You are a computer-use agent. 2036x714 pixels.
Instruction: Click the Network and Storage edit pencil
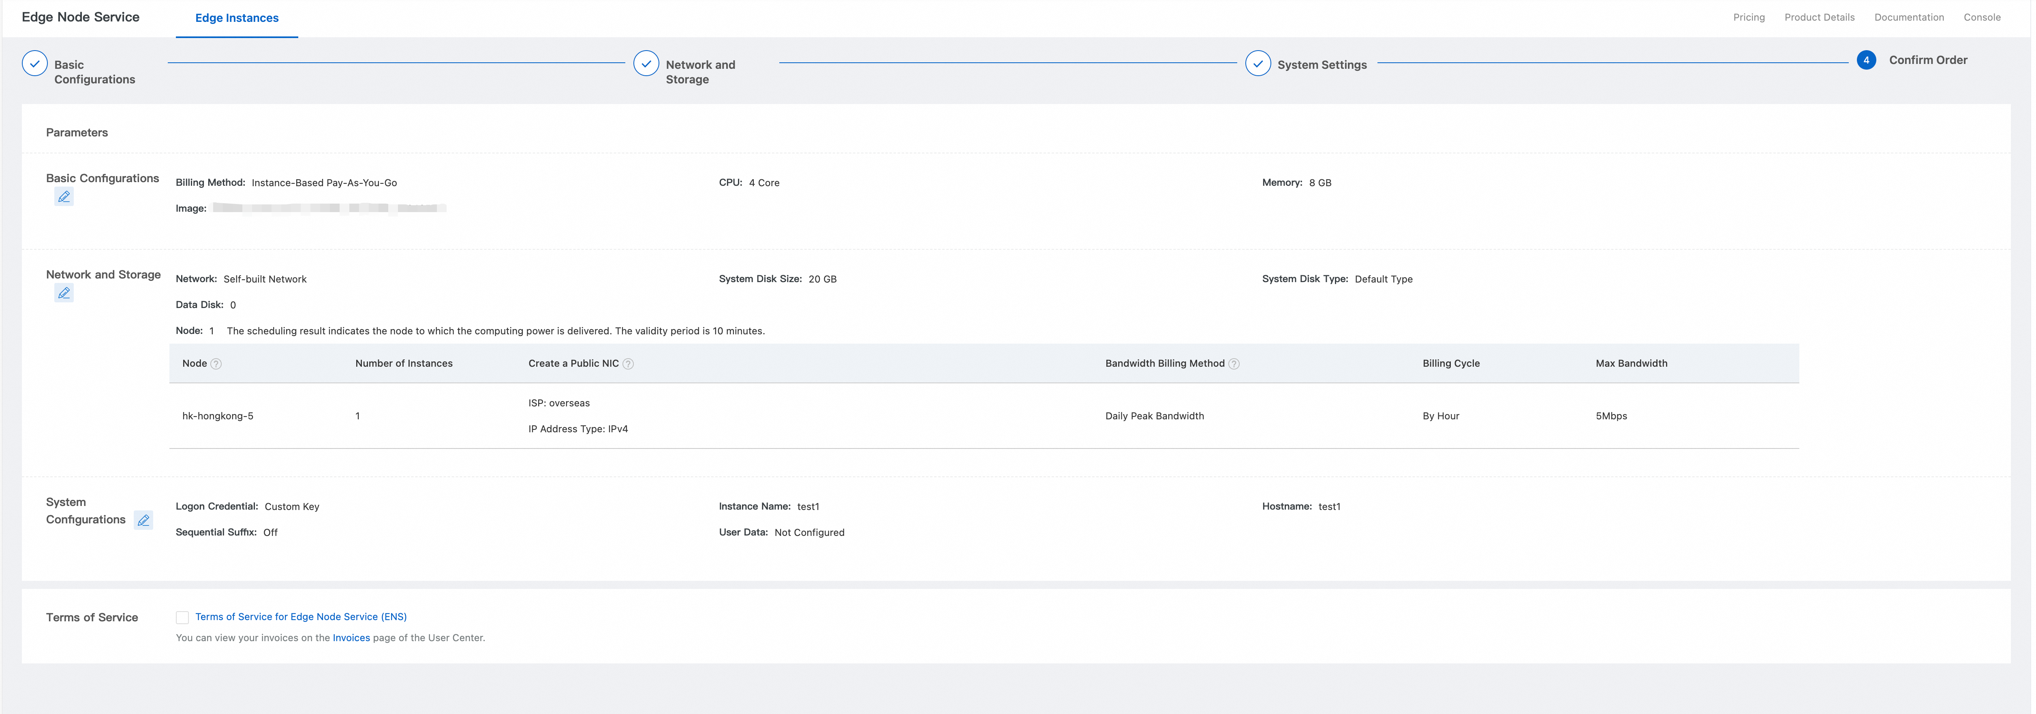pyautogui.click(x=64, y=293)
